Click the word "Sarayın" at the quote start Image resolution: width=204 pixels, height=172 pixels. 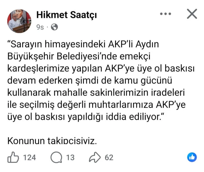[26, 45]
